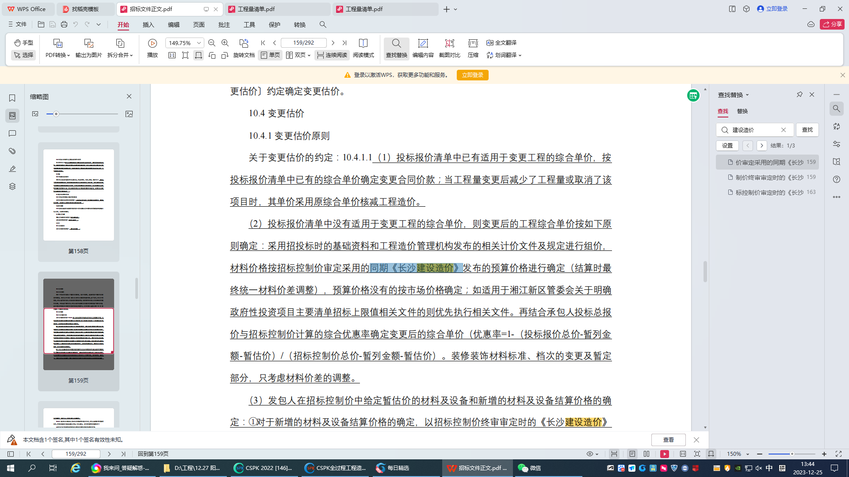The height and width of the screenshot is (477, 849).
Task: Click the toolbar page number field 159/292
Action: click(x=303, y=43)
